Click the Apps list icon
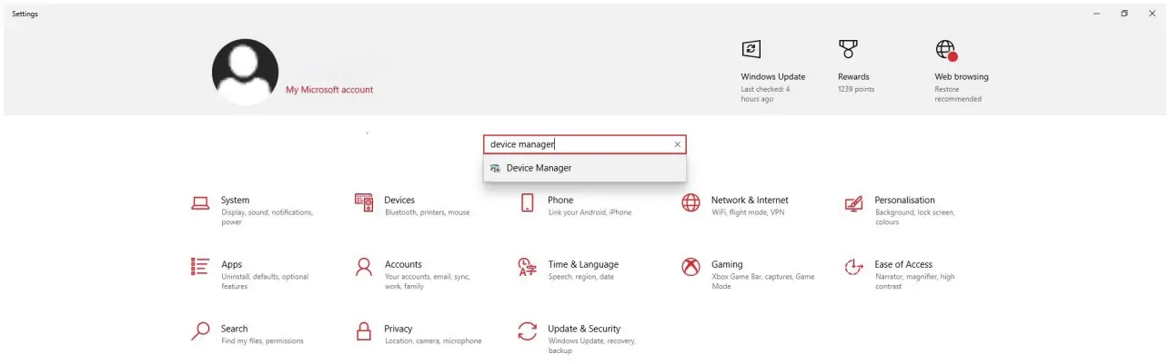Viewport: 1169px width, 364px height. tap(200, 267)
